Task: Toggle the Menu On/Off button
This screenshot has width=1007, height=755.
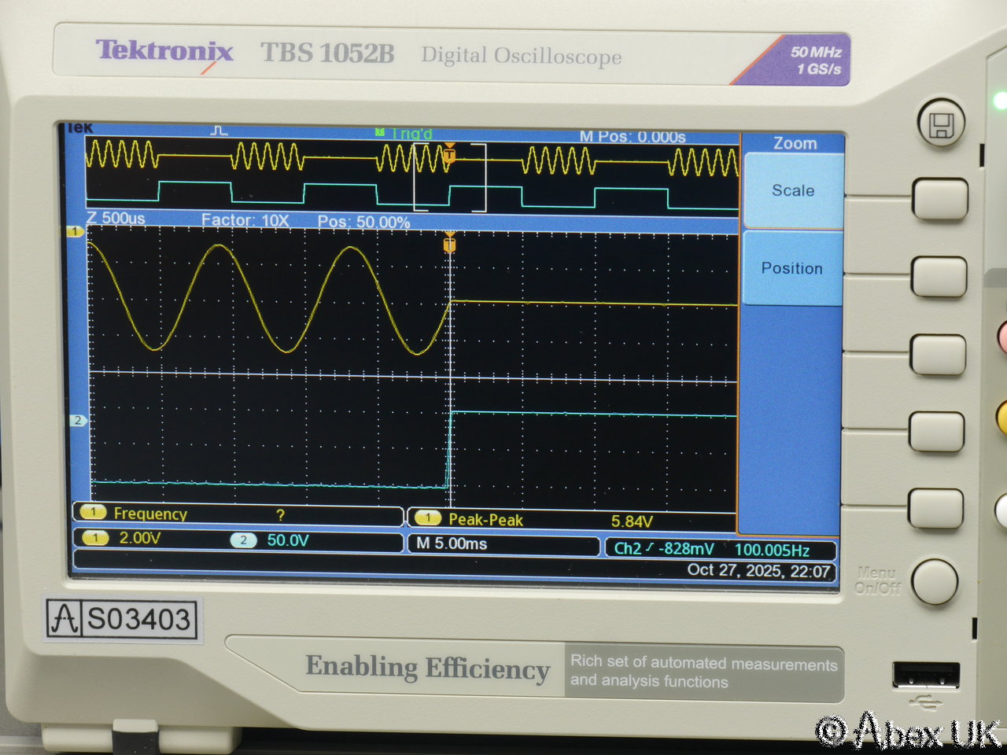Action: pyautogui.click(x=934, y=582)
